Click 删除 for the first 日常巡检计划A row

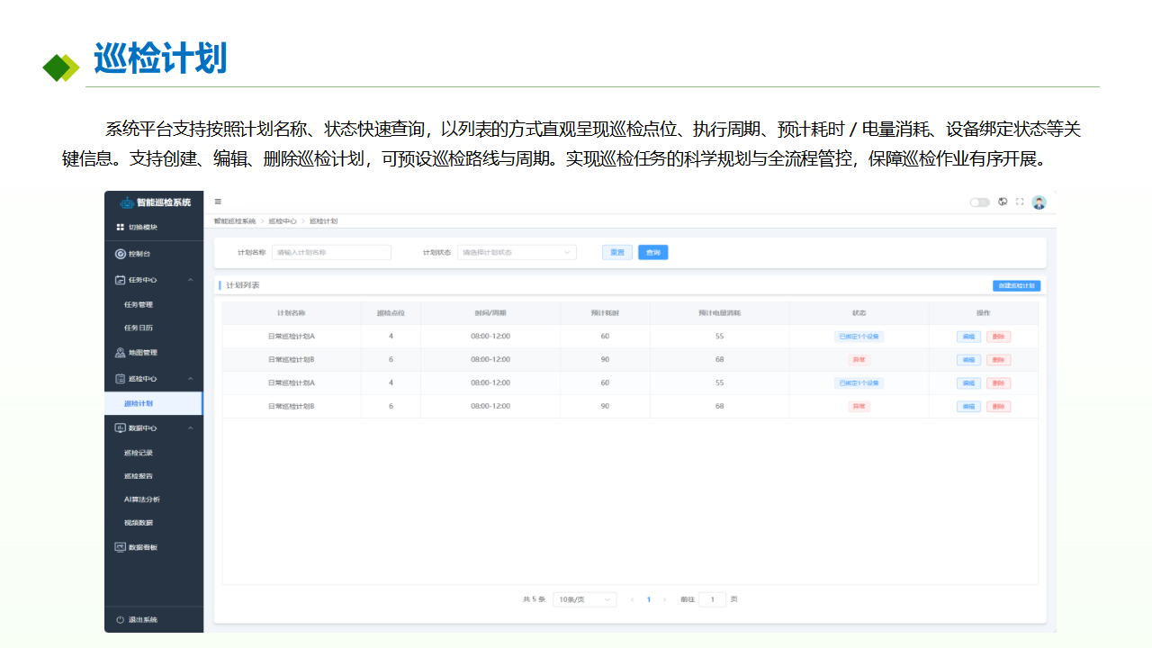[998, 337]
